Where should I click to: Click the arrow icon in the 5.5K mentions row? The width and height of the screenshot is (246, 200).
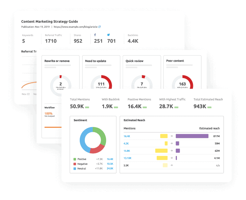click(x=171, y=165)
